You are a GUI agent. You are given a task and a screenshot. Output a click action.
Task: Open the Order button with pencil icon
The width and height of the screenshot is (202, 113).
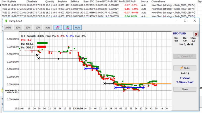click(x=185, y=68)
